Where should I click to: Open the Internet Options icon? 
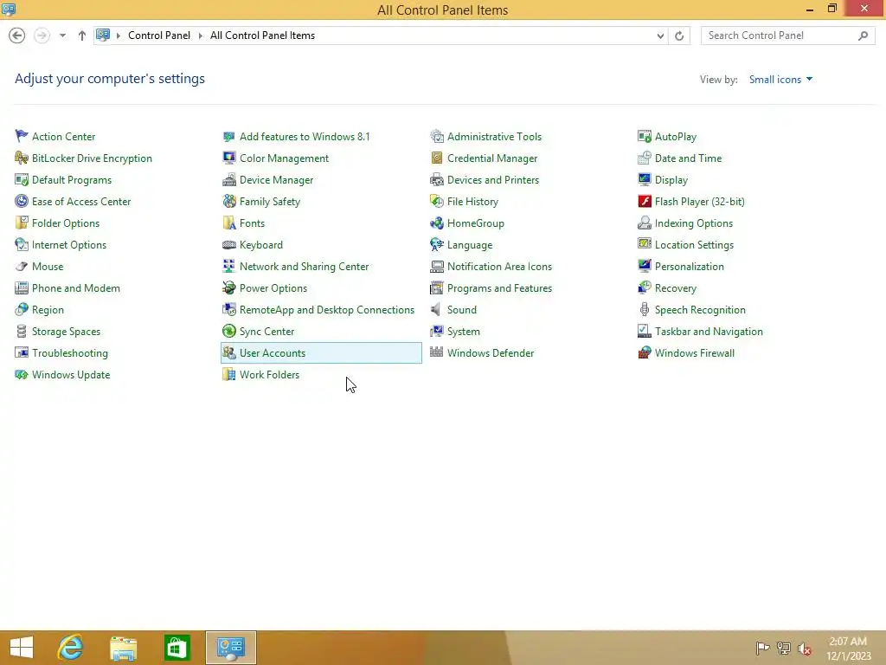coord(22,245)
